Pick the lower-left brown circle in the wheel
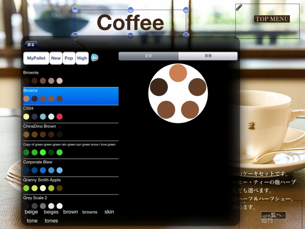Screen dimensions: 305x229 (x=166, y=109)
